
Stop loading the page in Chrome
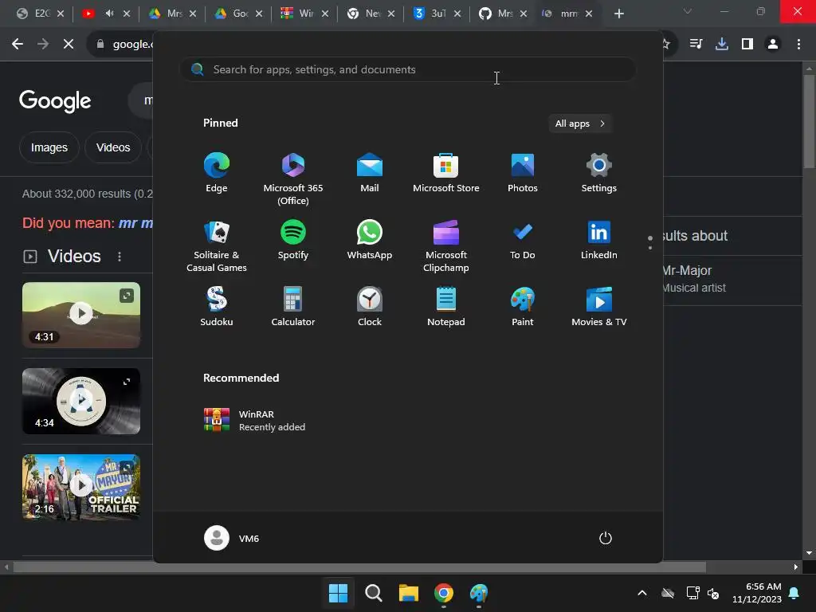[69, 45]
